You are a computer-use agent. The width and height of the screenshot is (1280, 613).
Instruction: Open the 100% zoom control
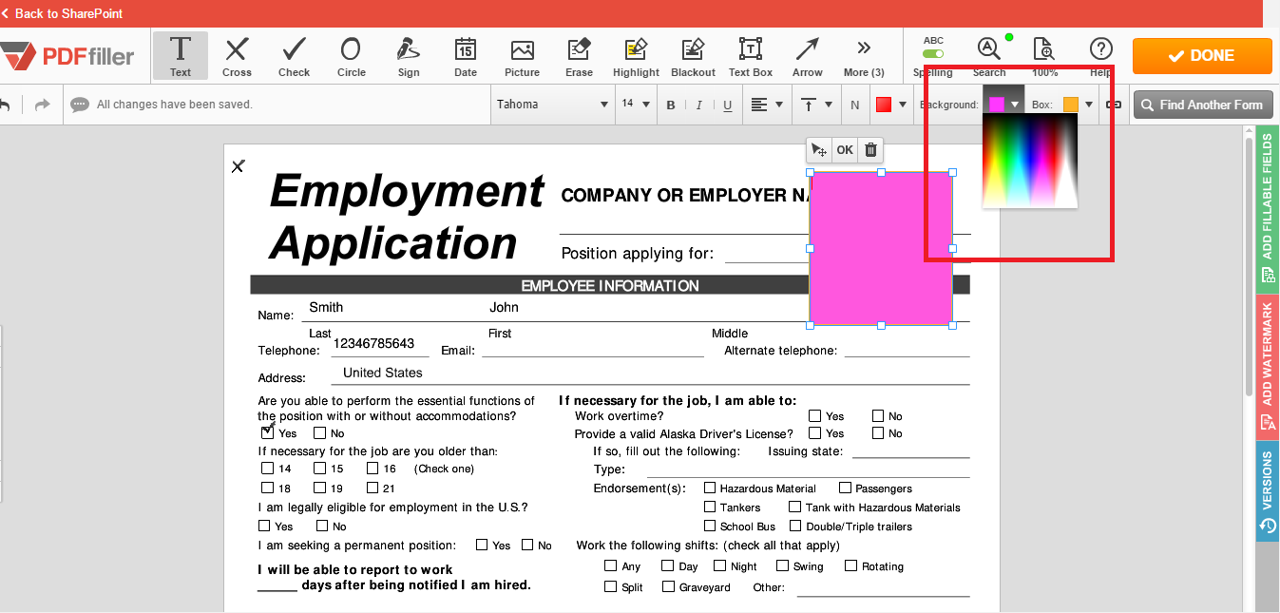(x=1044, y=55)
